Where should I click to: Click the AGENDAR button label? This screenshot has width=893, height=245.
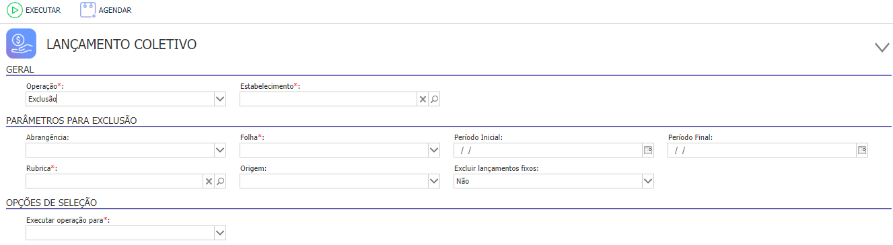[115, 10]
